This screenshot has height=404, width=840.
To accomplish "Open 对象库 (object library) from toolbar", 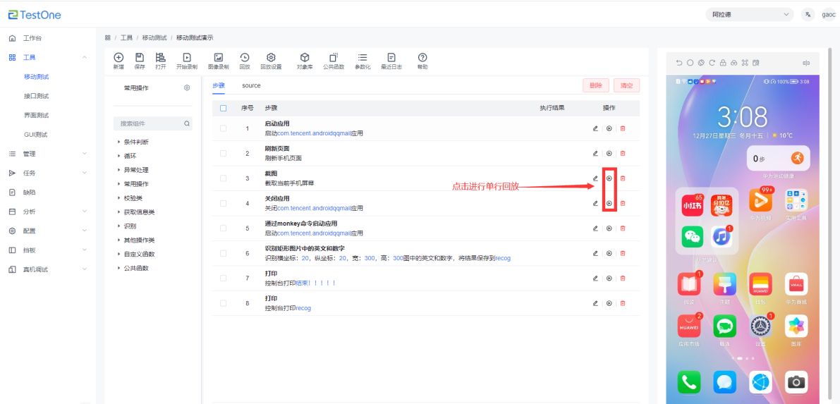I will (x=304, y=61).
